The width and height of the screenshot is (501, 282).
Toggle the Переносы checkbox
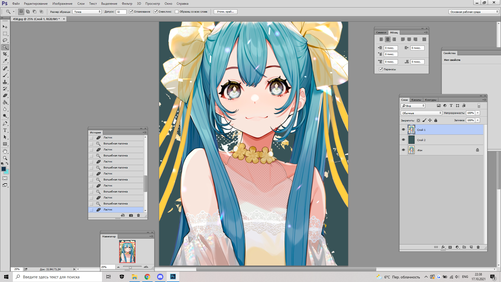point(381,69)
